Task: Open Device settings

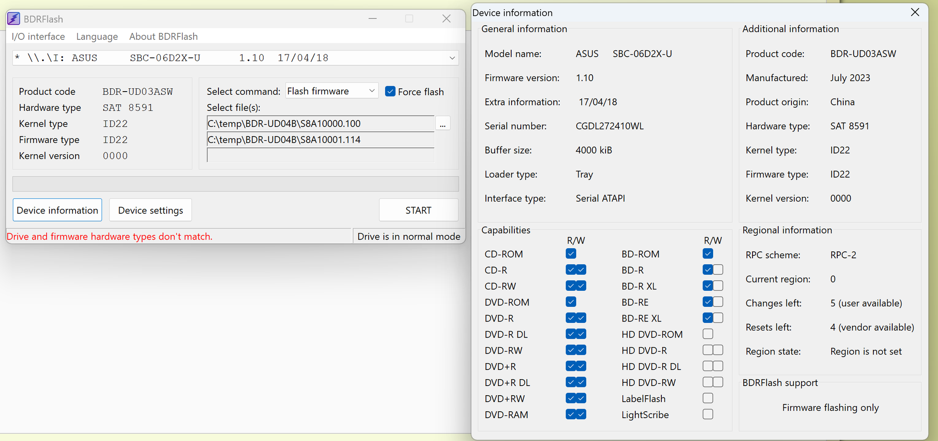Action: 150,210
